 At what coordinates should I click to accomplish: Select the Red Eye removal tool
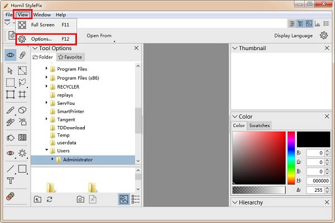(x=10, y=153)
